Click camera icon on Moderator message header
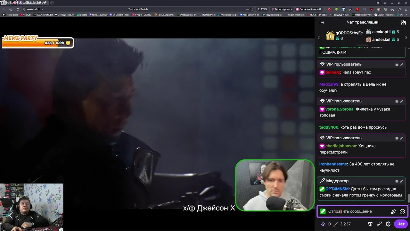The width and height of the screenshot is (410, 231). point(397,181)
